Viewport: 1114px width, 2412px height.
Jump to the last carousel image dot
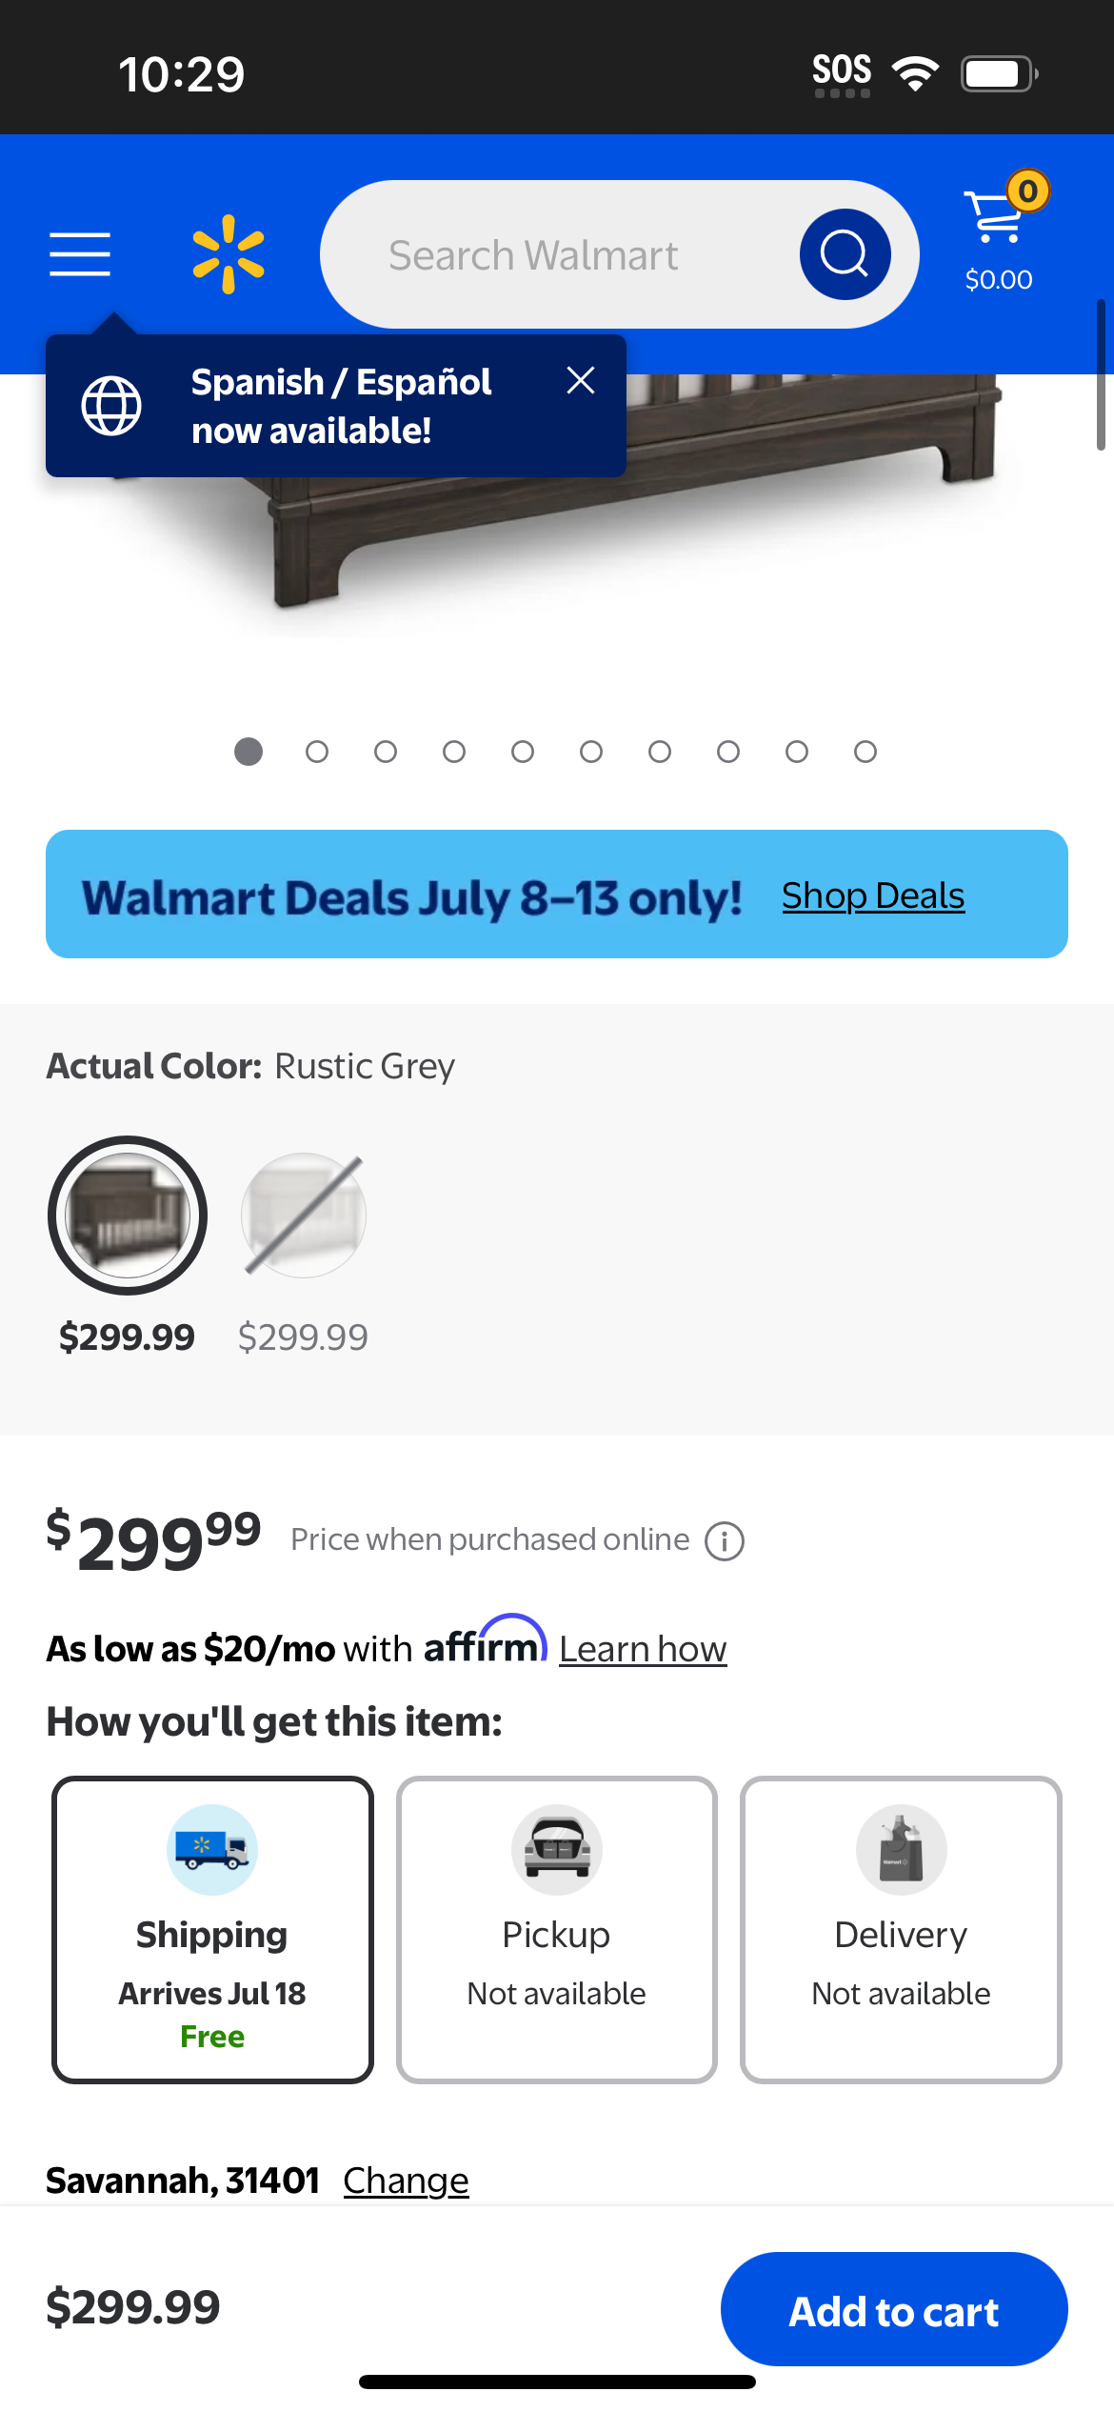(x=865, y=752)
